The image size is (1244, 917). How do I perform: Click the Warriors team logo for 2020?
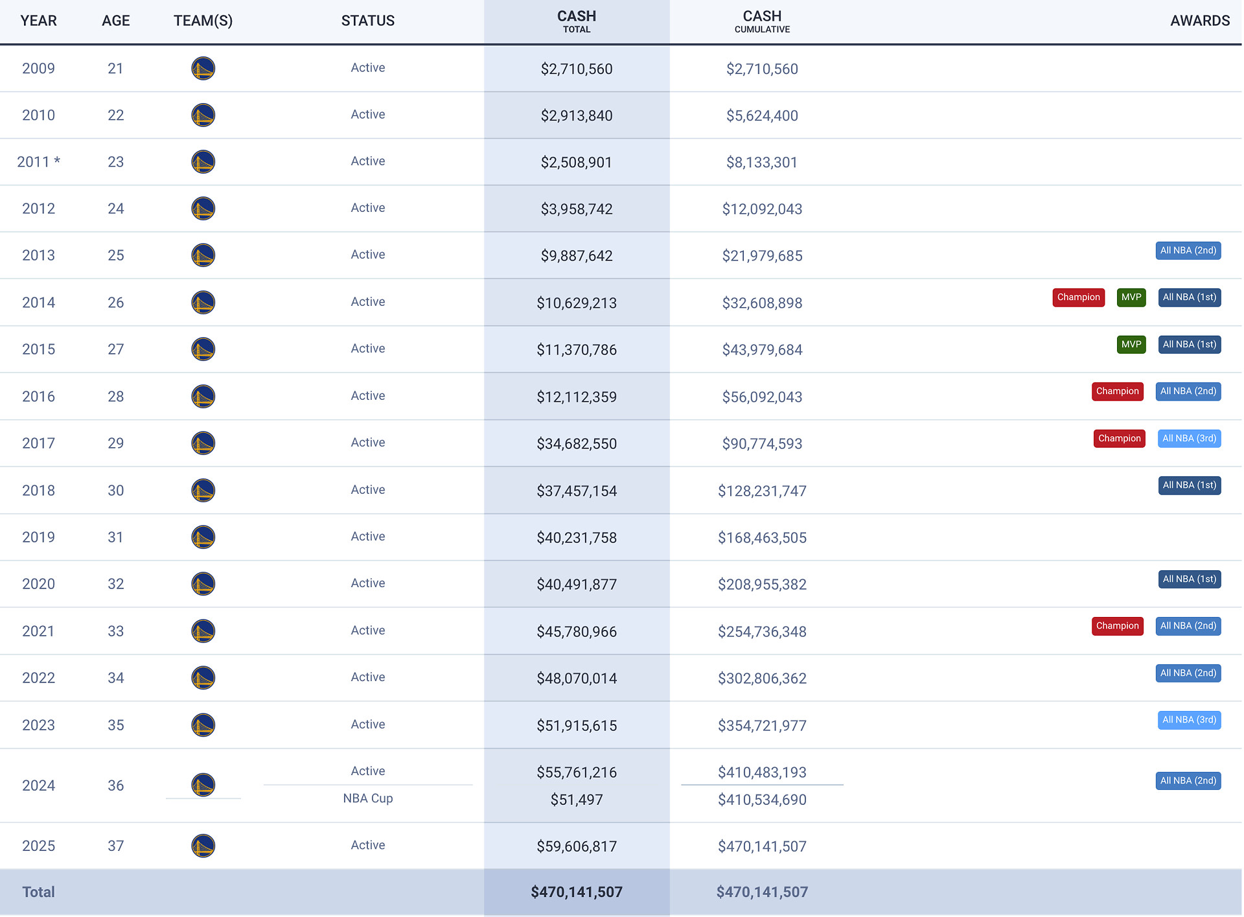click(203, 584)
